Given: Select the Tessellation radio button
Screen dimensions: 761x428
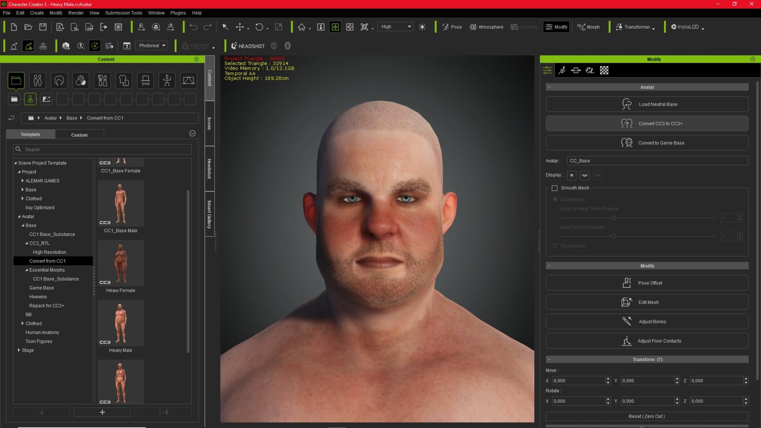Looking at the screenshot, I should (555, 246).
